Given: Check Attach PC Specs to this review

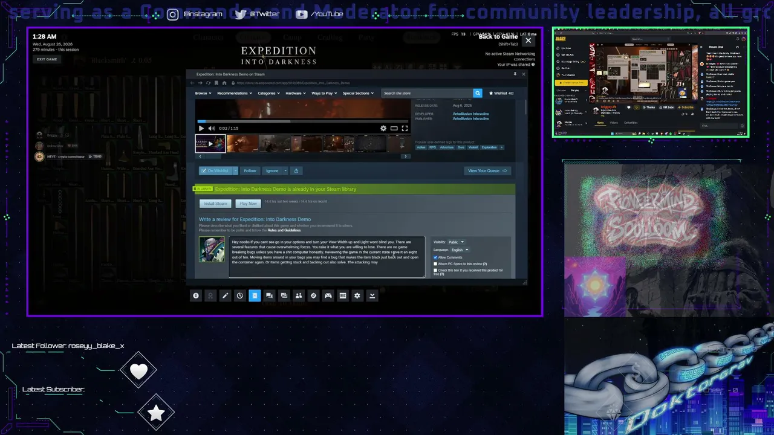Looking at the screenshot, I should click(435, 264).
